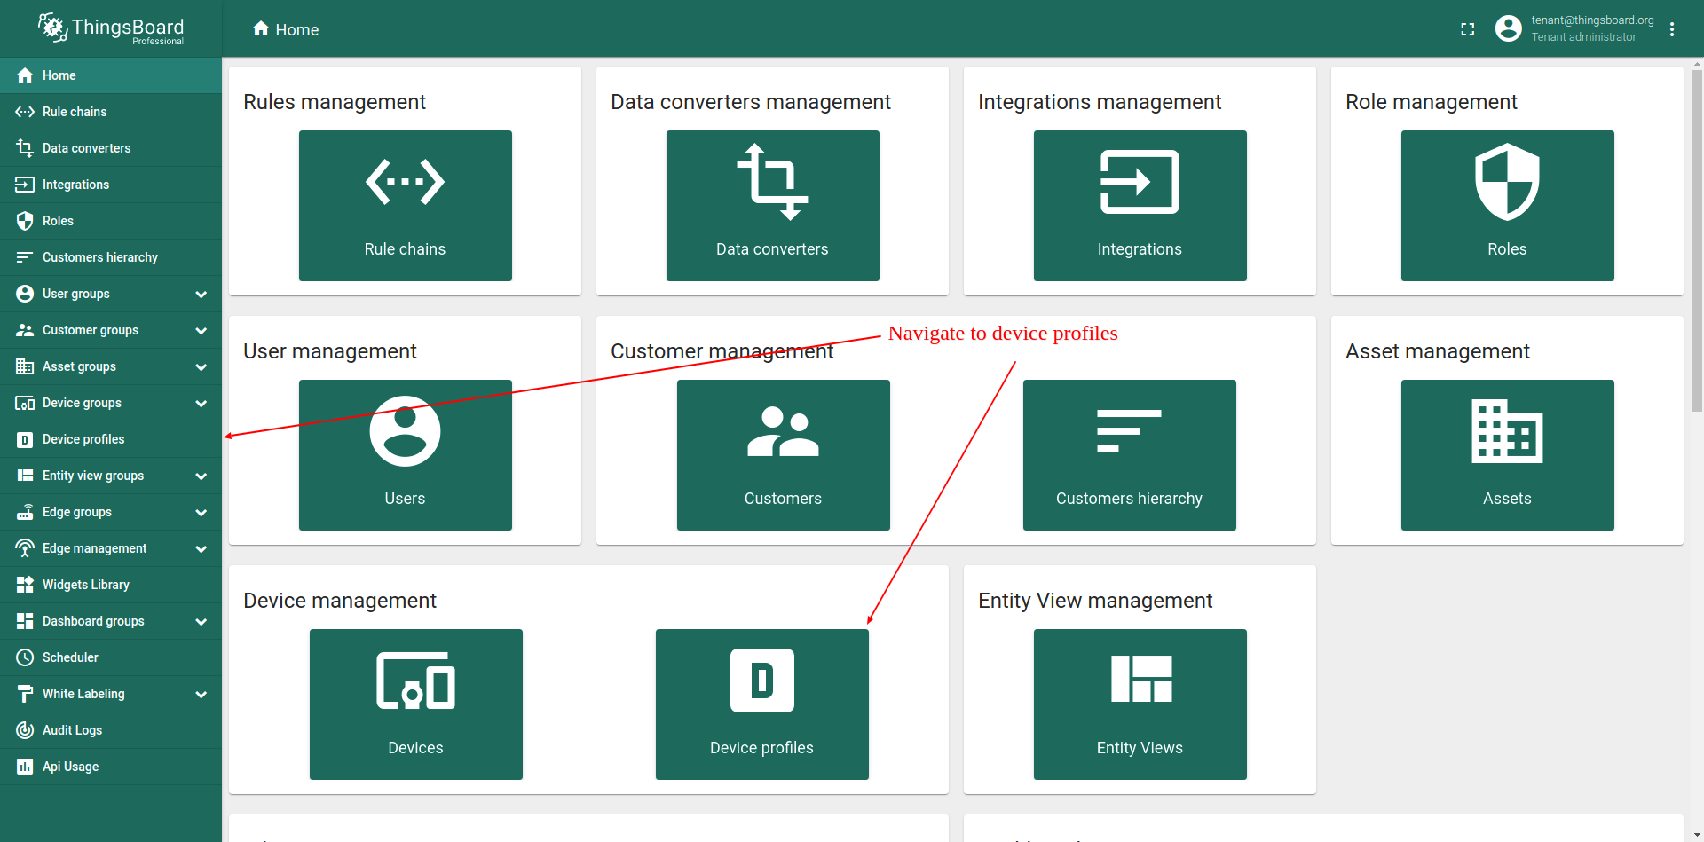Open the Integrations tile
This screenshot has height=842, width=1704.
tap(1140, 206)
